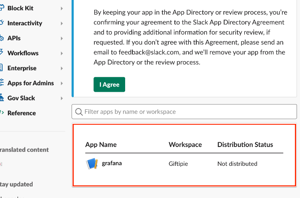Click the grafana app icon
The height and width of the screenshot is (198, 300).
(92, 164)
